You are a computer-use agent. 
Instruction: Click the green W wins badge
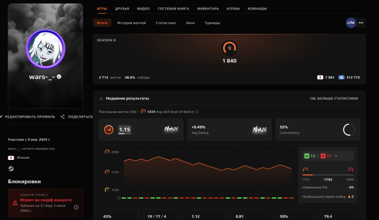coord(307,156)
